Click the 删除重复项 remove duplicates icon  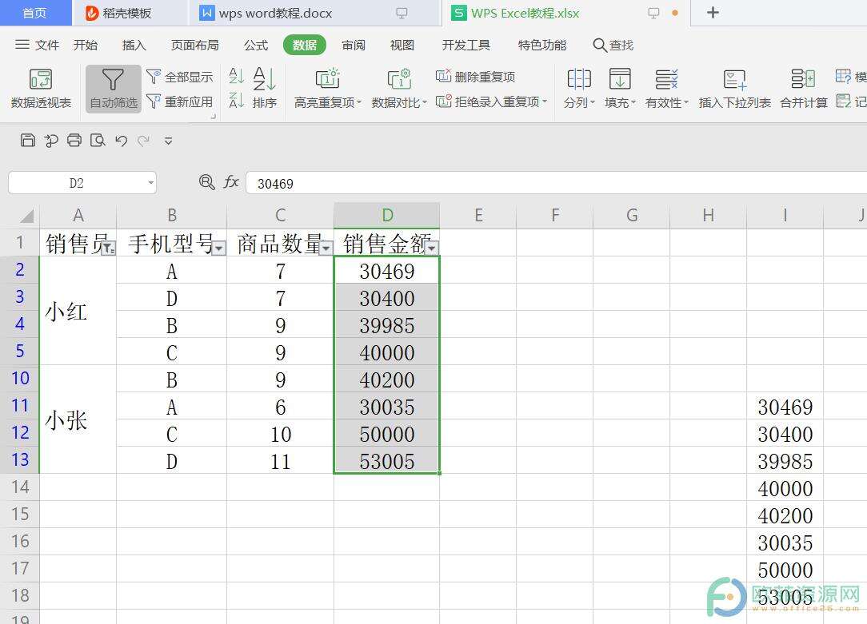pyautogui.click(x=444, y=77)
